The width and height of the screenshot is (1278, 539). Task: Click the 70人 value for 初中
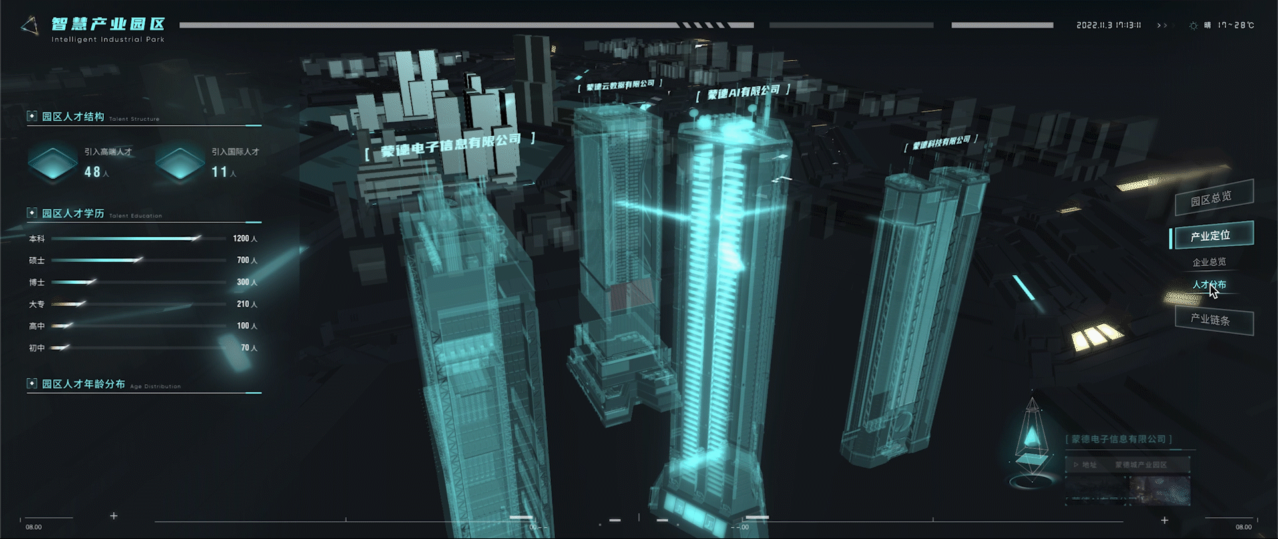[x=249, y=347]
